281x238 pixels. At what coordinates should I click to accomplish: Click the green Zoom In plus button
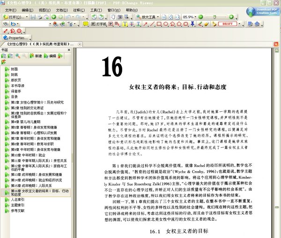231,17
